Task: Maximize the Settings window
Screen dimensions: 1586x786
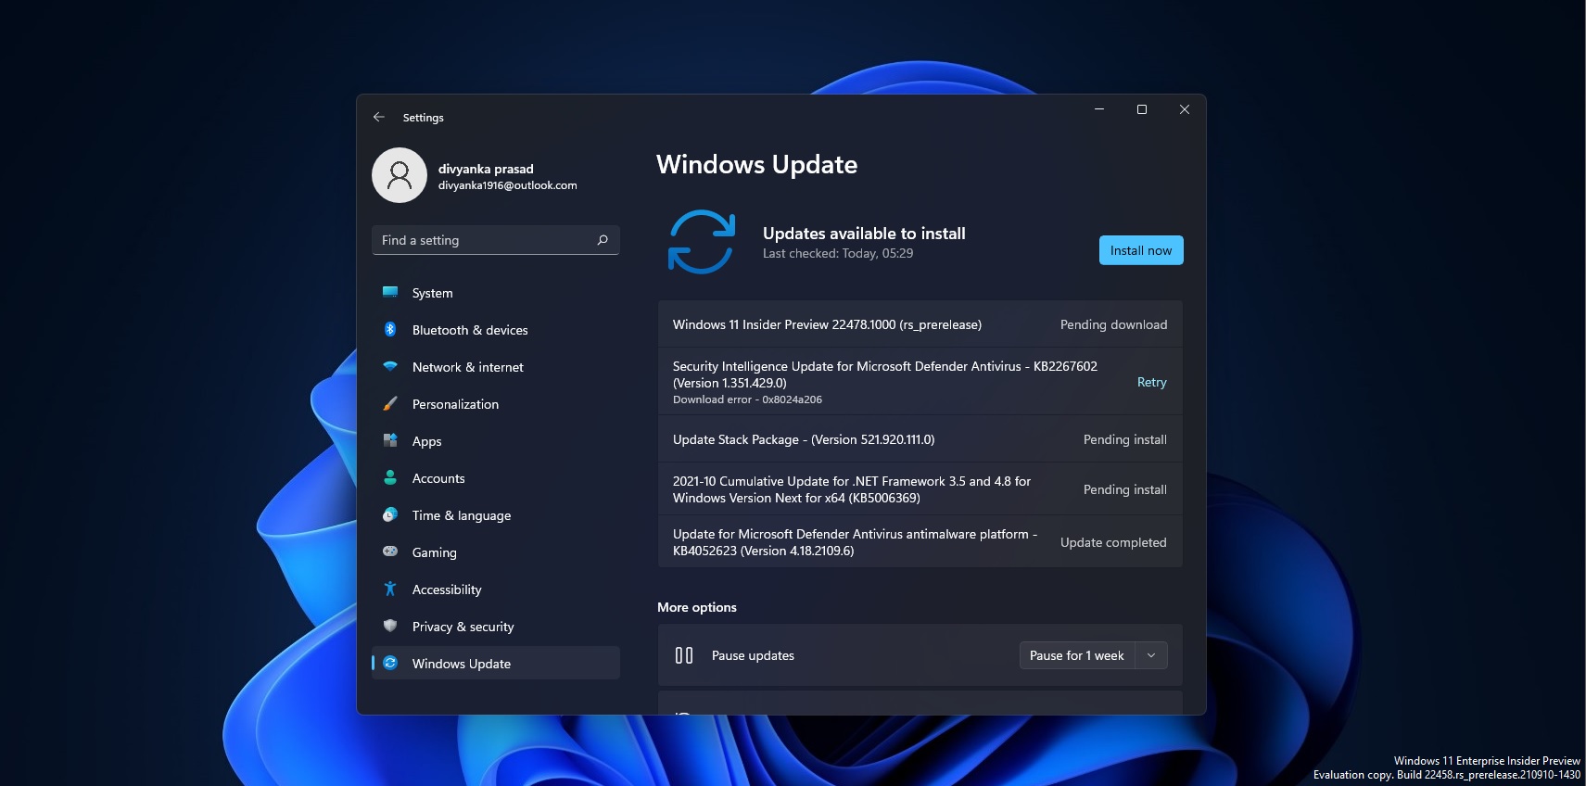Action: (x=1142, y=109)
